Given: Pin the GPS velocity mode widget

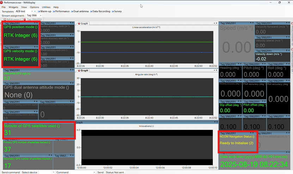Looking at the screenshot, I should point(35,47).
